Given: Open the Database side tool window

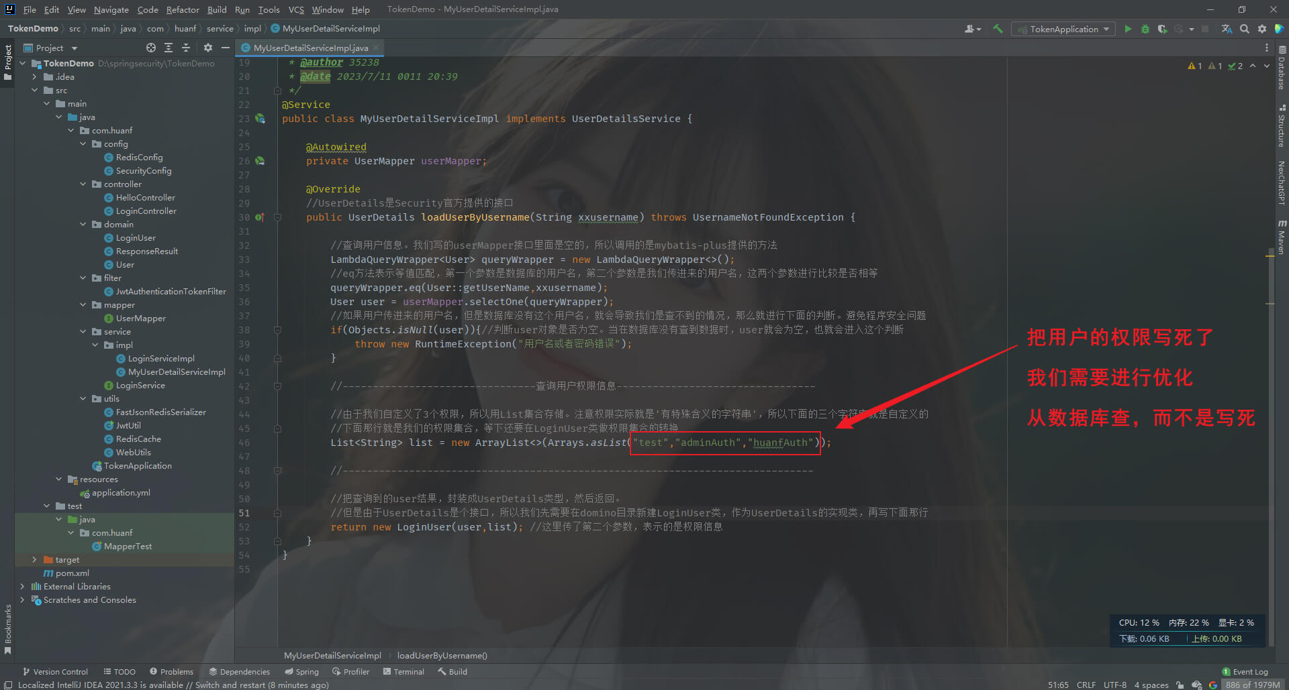Looking at the screenshot, I should pyautogui.click(x=1282, y=68).
